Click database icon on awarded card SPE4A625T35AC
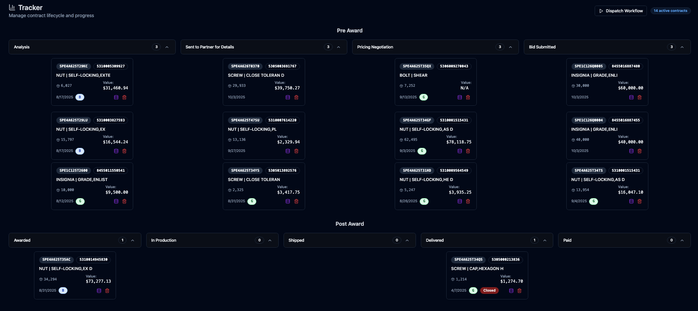Screen dimensions: 698x311 click(99, 291)
